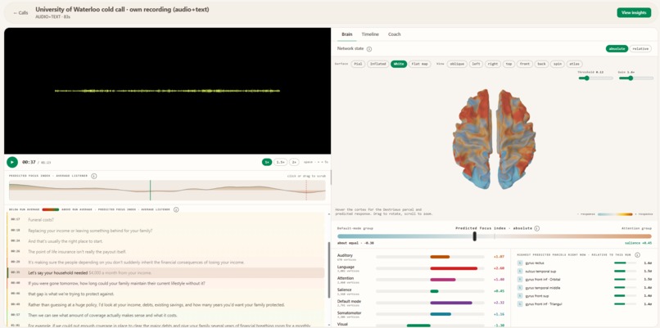Set playback speed to 1x
Screen dimensions: 660x328
click(267, 162)
